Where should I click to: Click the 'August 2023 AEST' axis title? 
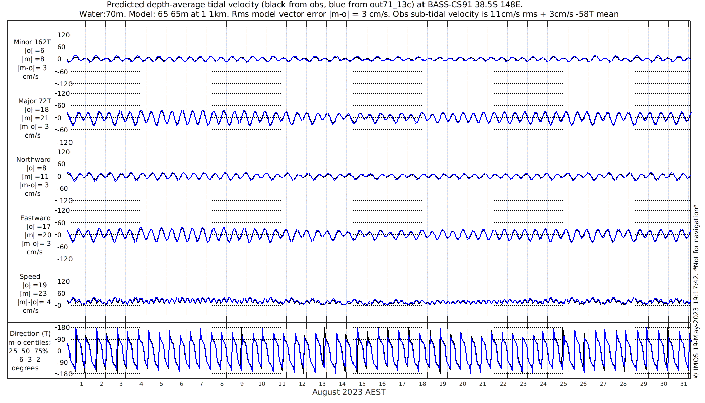(348, 392)
